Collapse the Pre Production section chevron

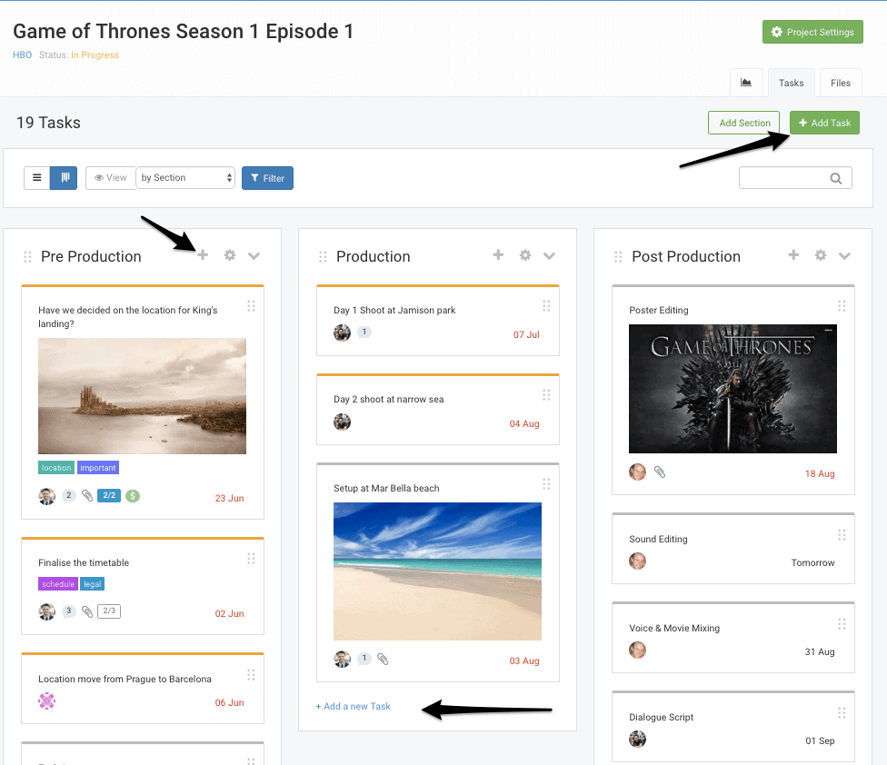pos(254,255)
